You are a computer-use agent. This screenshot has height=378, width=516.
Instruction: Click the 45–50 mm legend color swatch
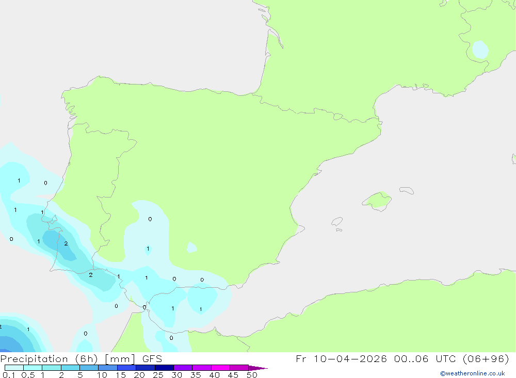pos(239,368)
